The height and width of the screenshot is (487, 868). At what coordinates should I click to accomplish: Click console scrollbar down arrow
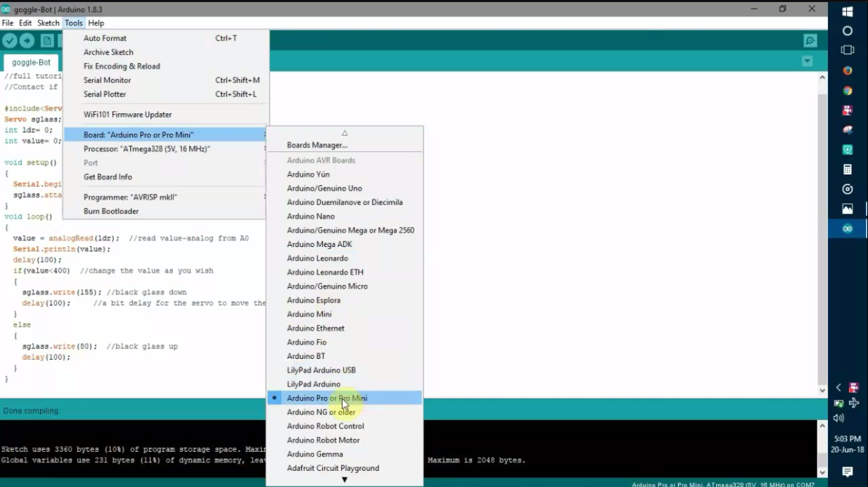coord(822,473)
